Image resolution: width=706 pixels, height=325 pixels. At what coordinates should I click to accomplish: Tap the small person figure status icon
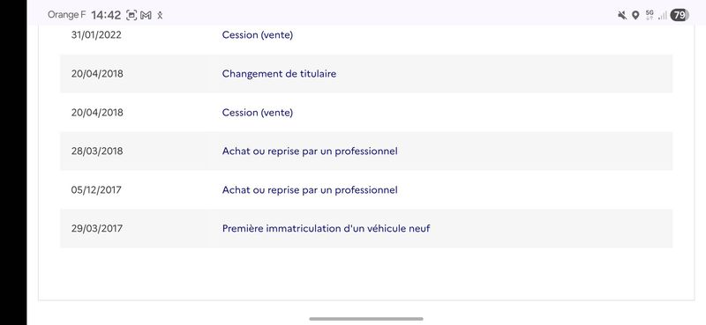(x=160, y=16)
